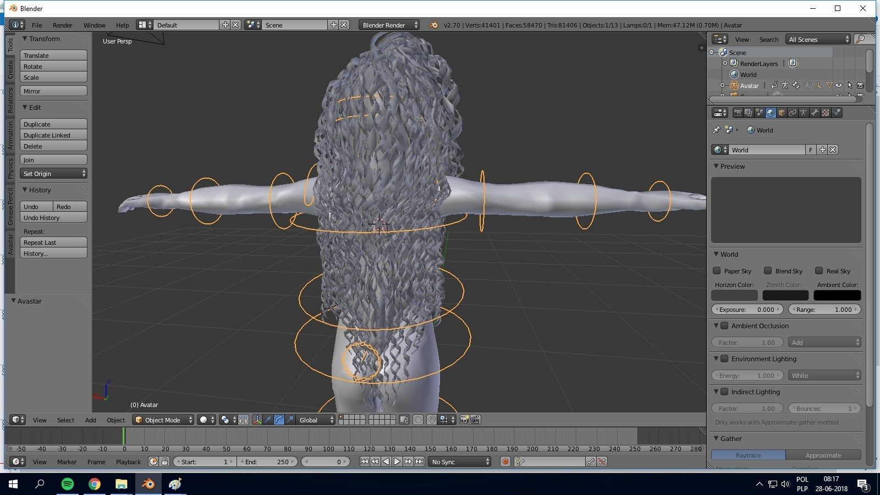Click the Exposure value slider

coord(747,309)
